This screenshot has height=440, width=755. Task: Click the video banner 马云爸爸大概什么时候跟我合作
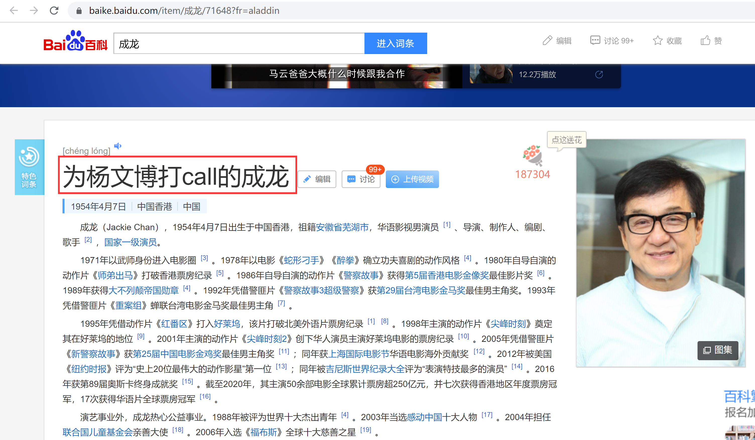click(x=337, y=76)
